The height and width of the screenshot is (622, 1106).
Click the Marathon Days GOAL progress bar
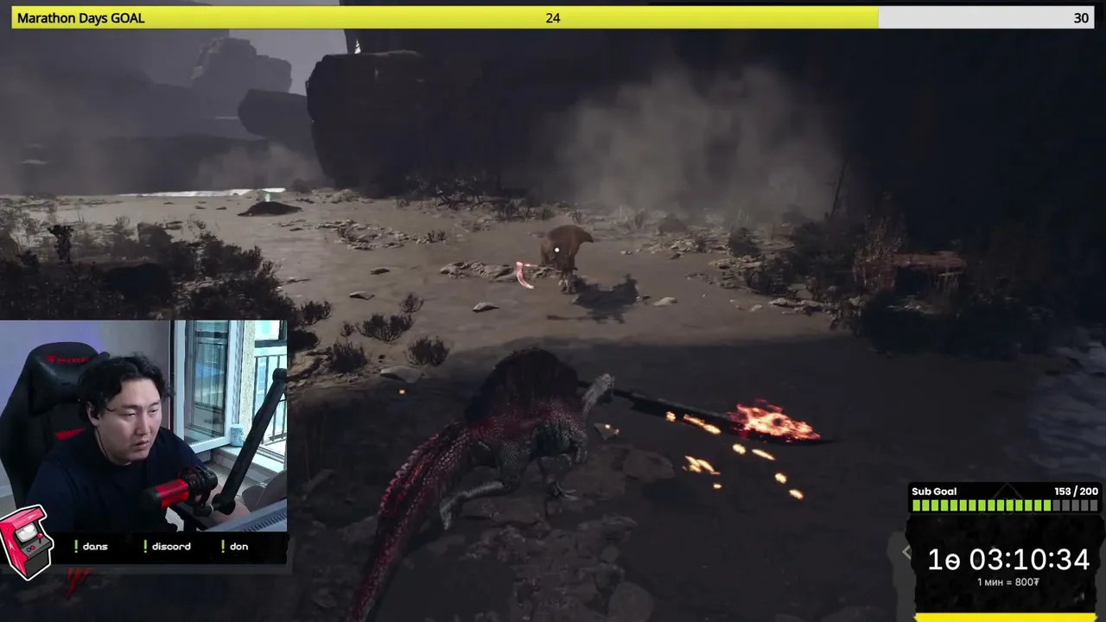(x=553, y=17)
